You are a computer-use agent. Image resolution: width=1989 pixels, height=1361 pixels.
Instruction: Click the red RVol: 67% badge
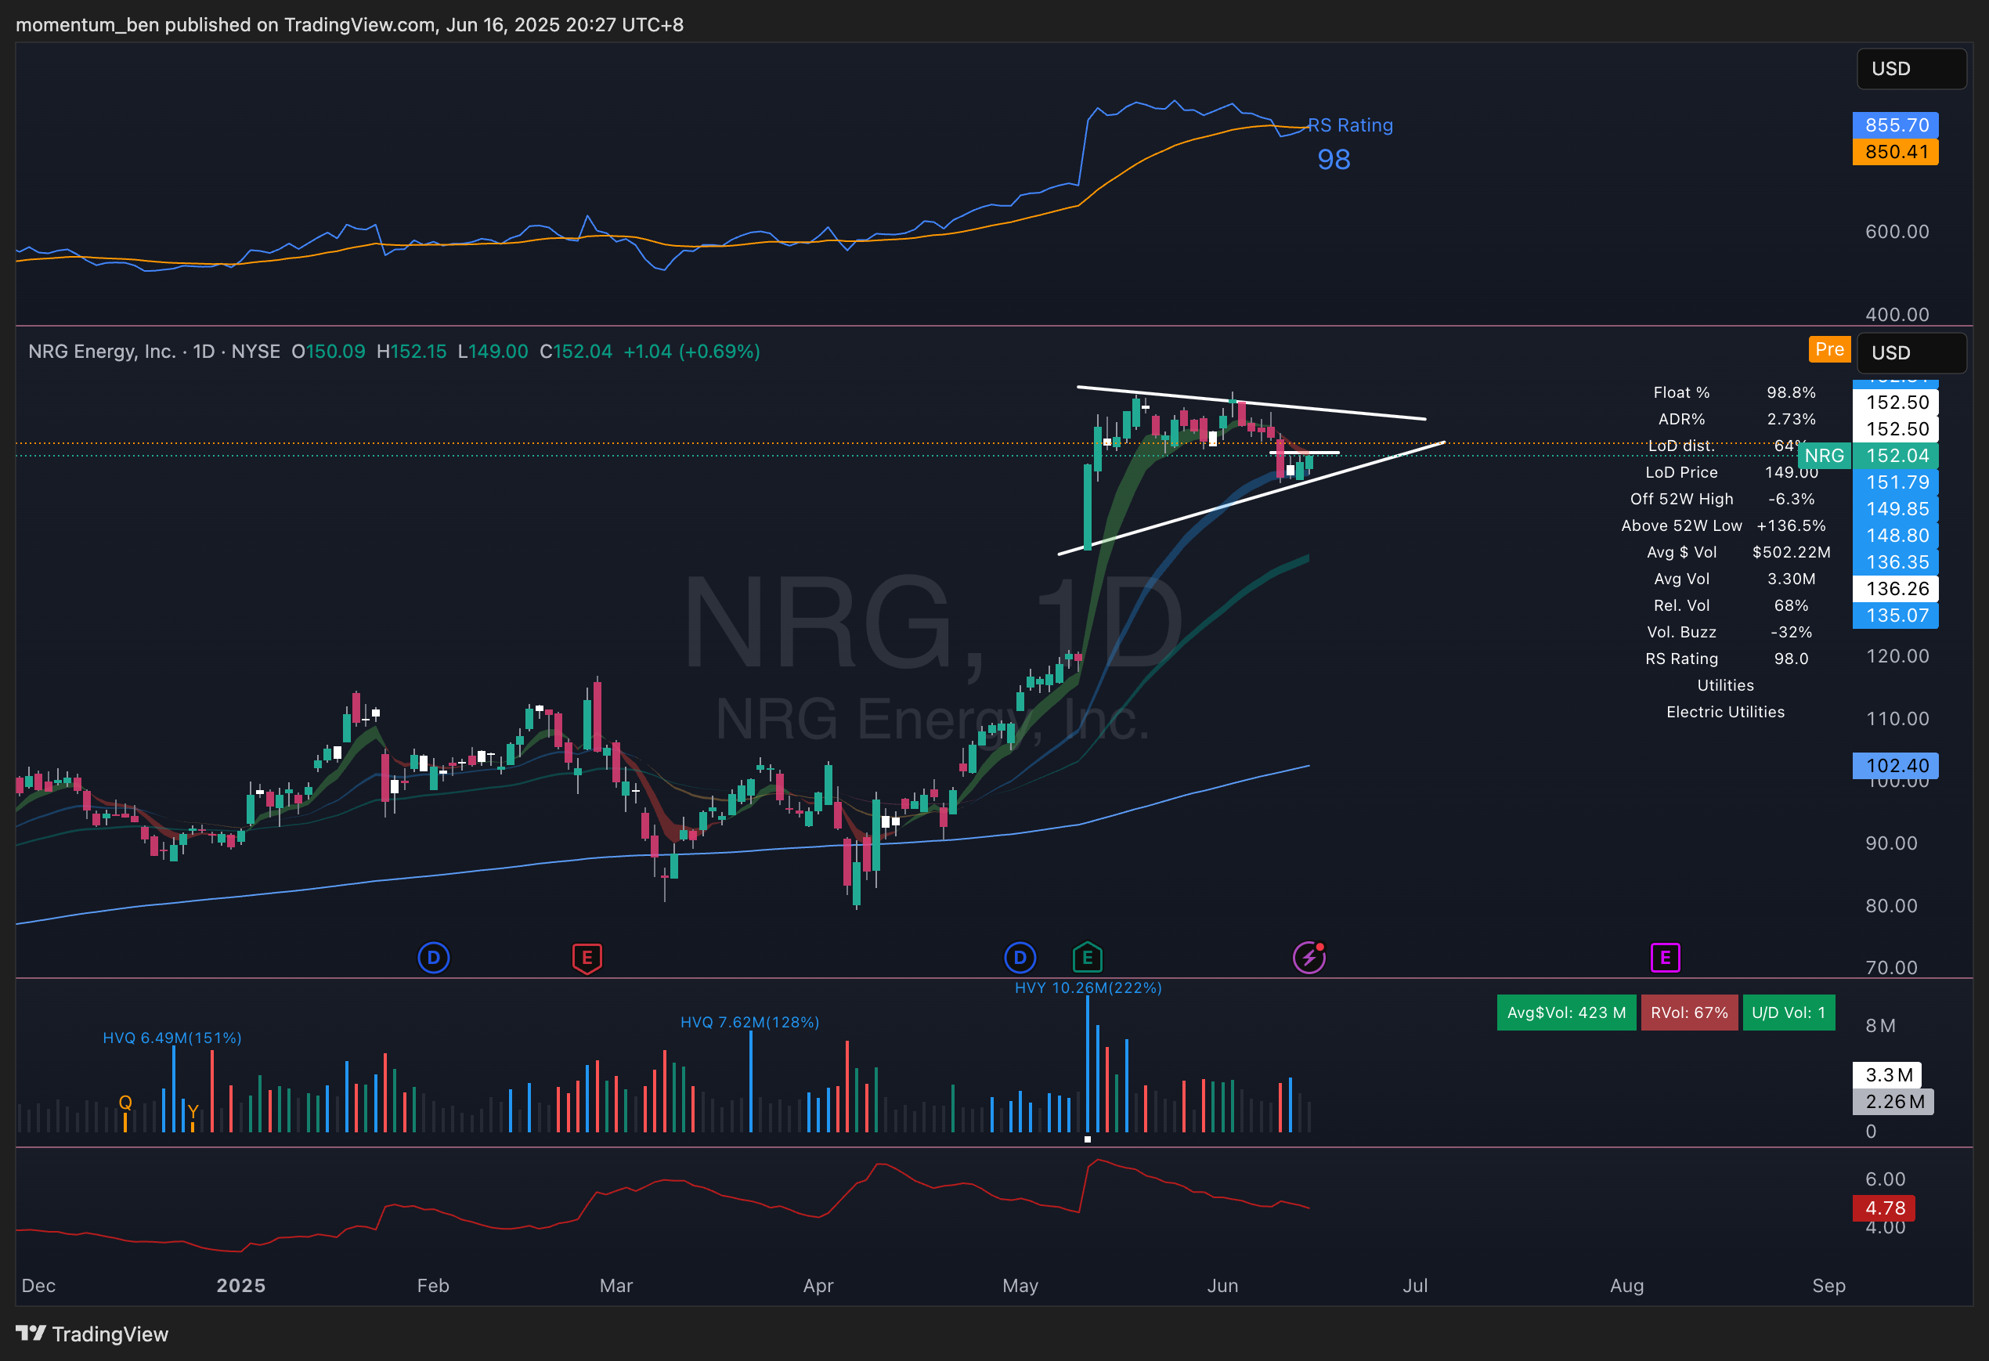coord(1688,1013)
